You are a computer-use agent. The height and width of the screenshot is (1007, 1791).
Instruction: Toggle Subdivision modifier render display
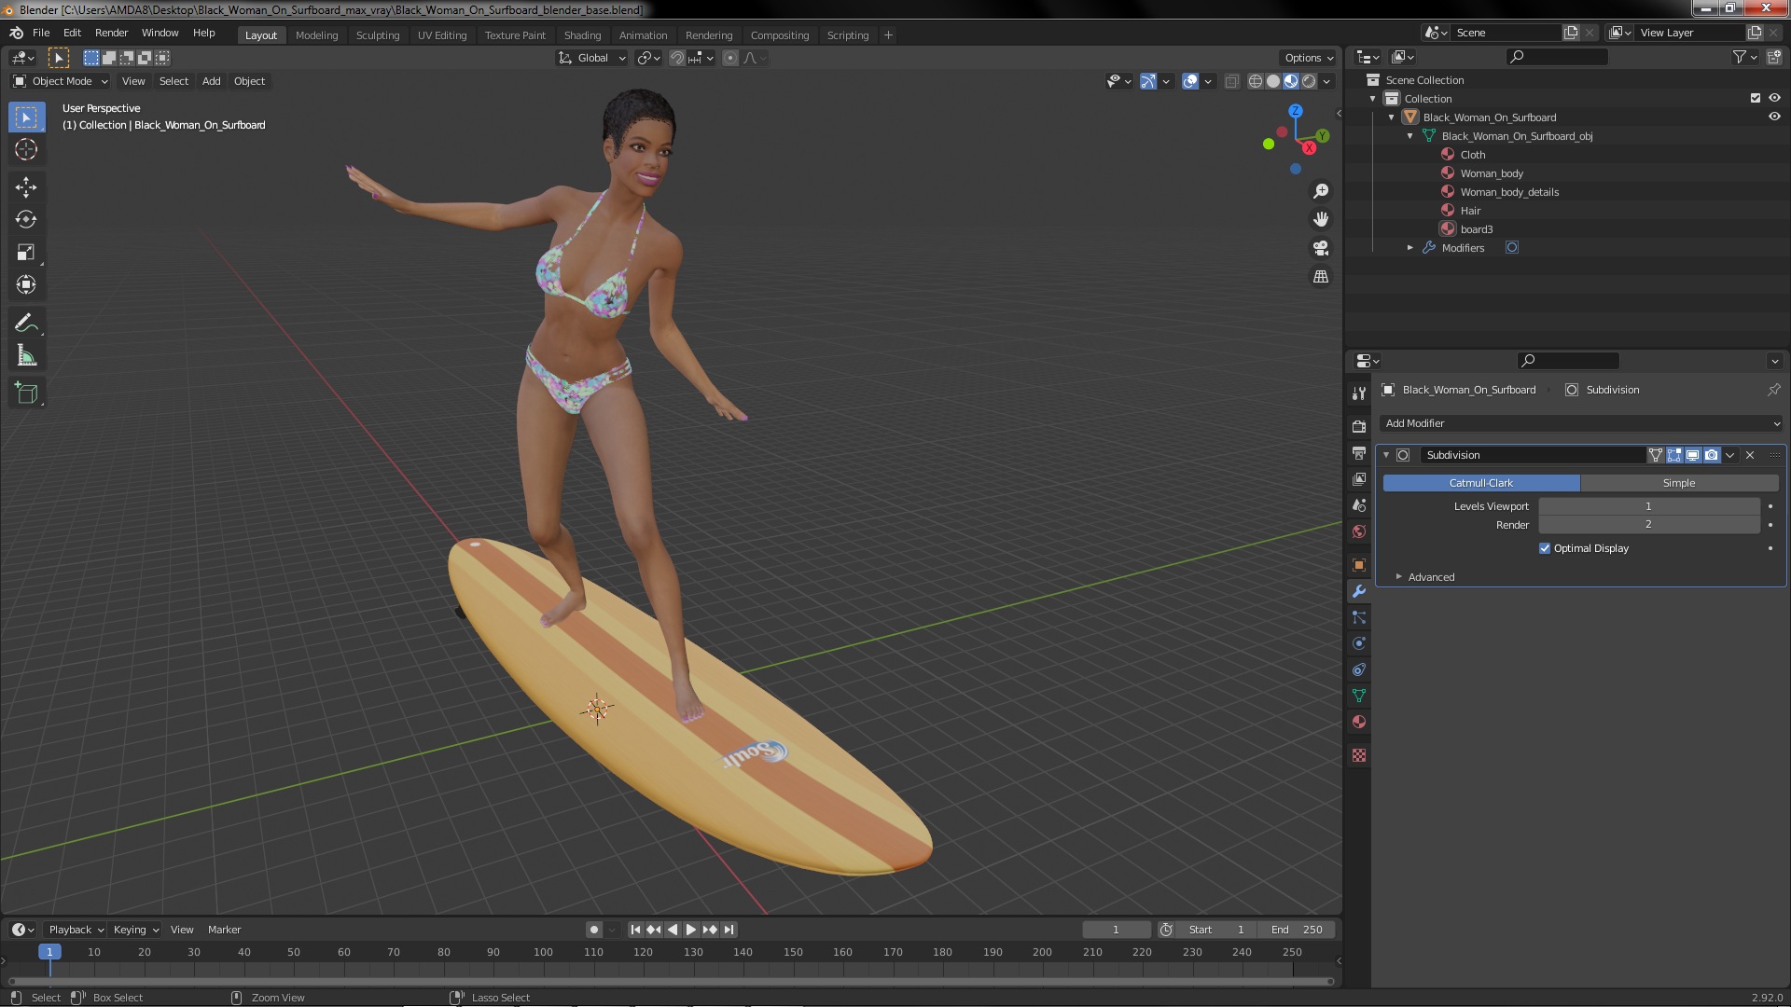tap(1712, 455)
